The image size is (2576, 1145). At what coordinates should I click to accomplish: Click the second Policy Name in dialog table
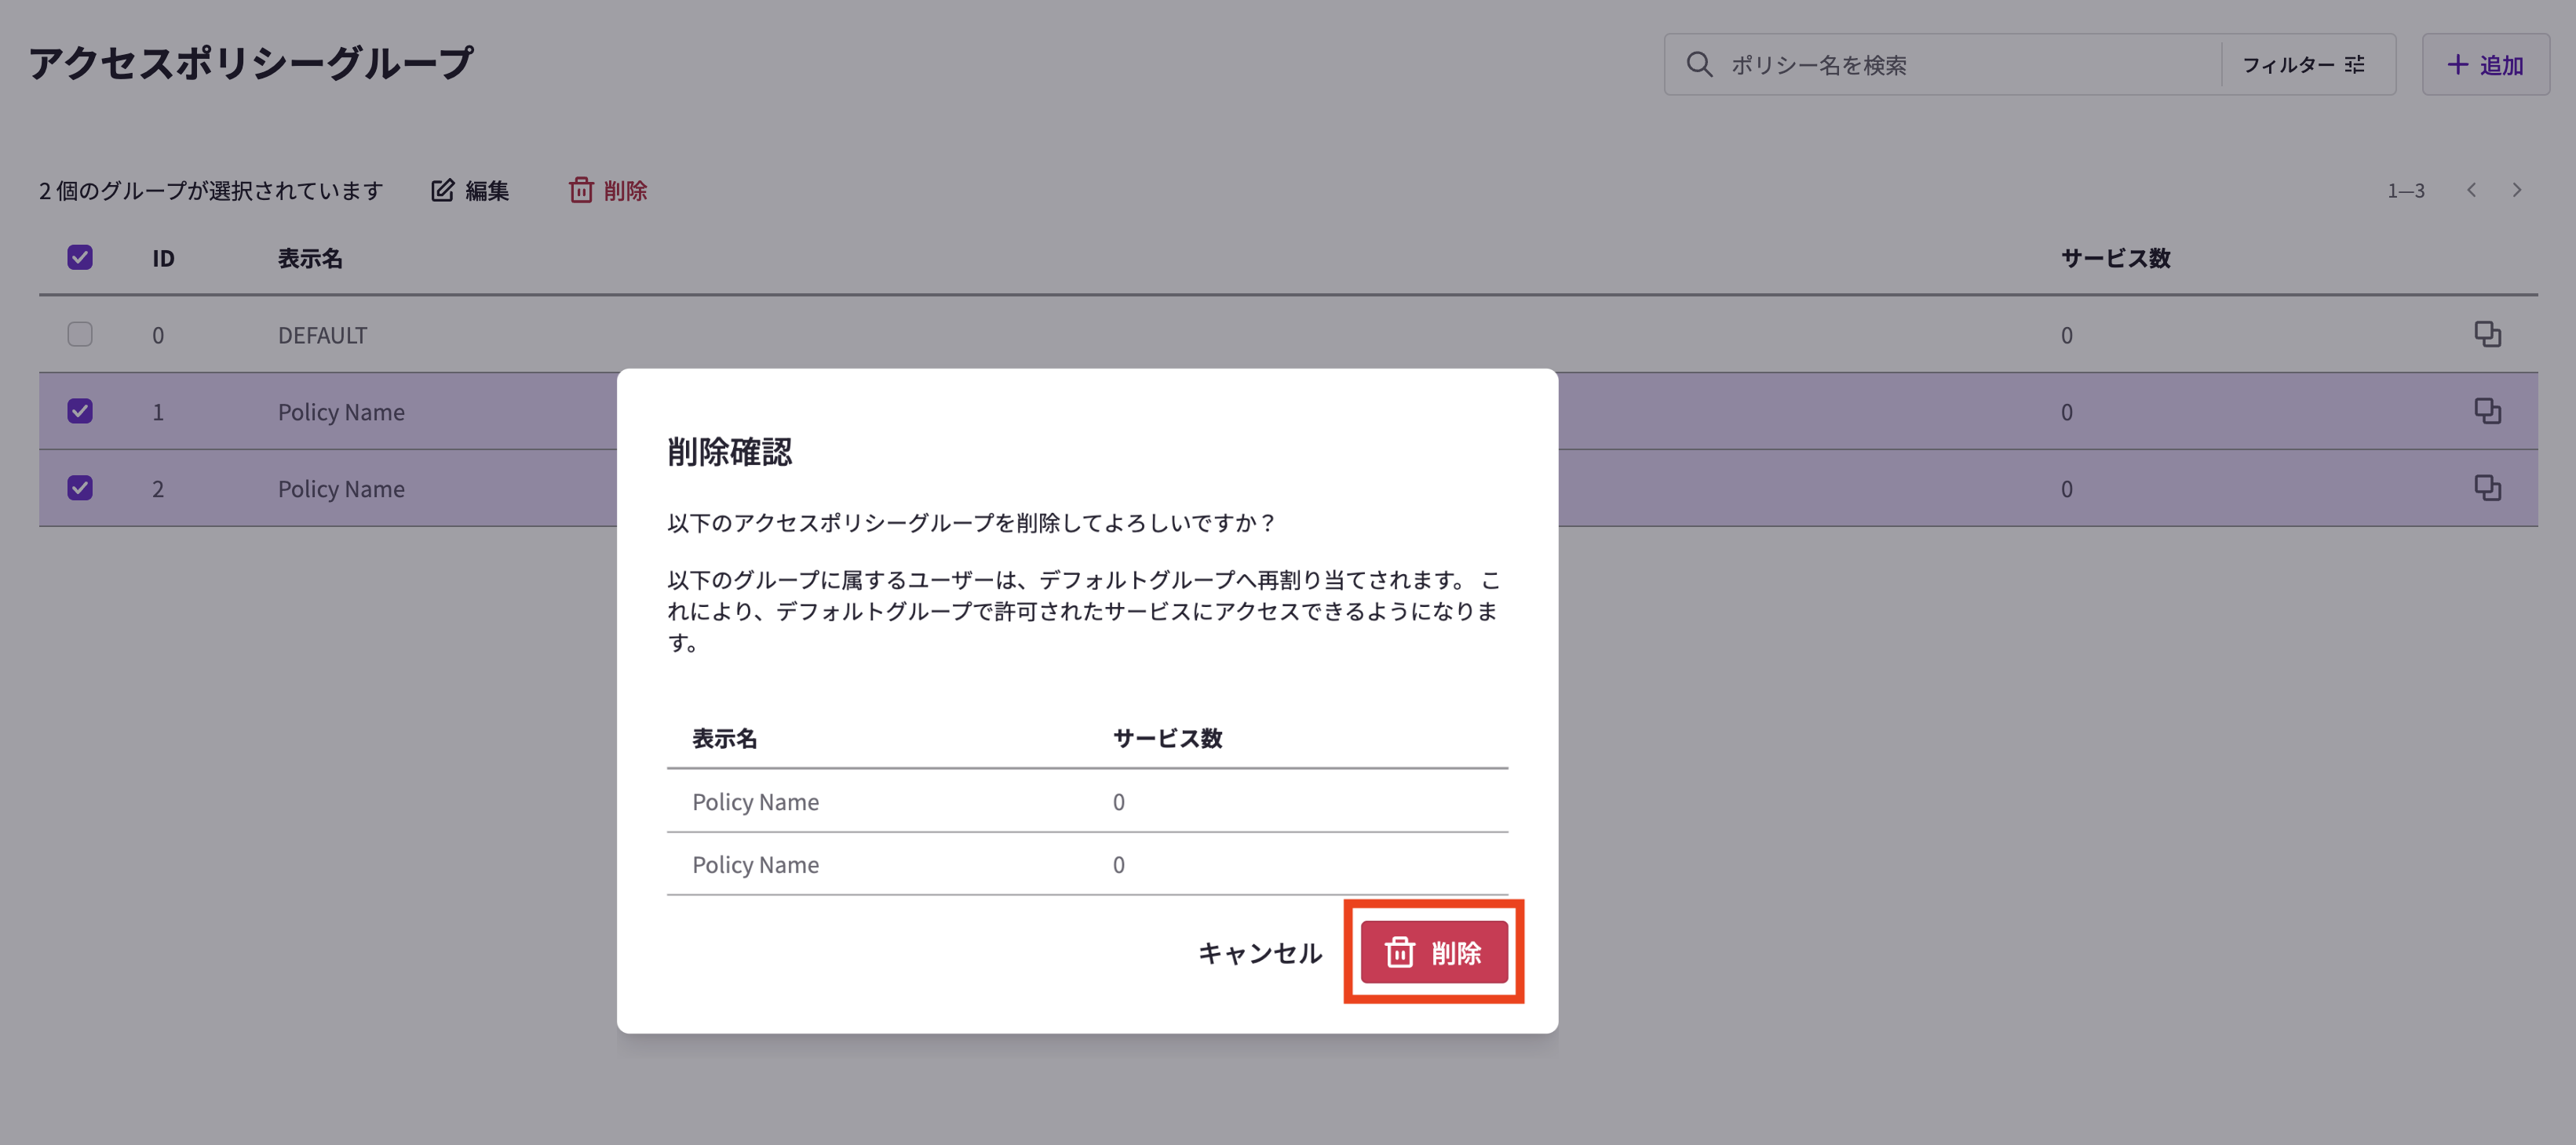pos(755,865)
